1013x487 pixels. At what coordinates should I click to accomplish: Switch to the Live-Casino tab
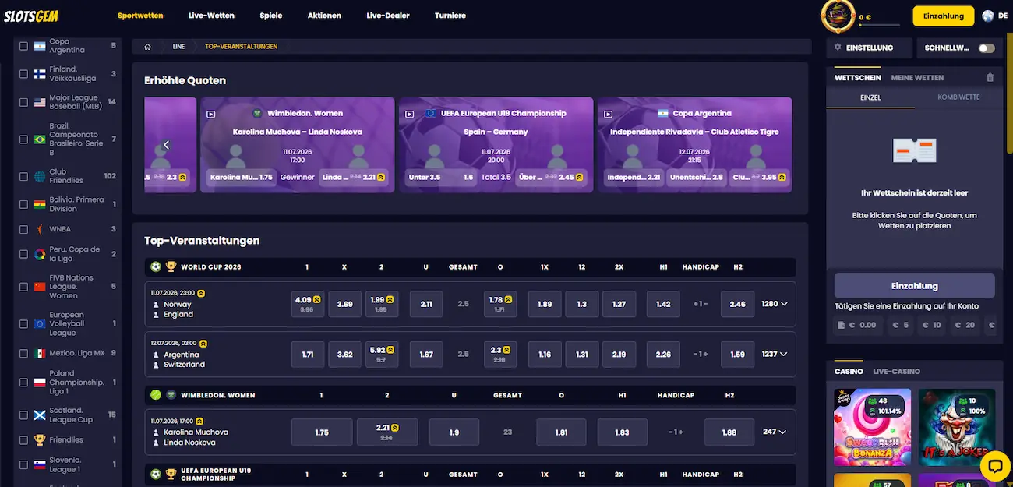tap(896, 372)
